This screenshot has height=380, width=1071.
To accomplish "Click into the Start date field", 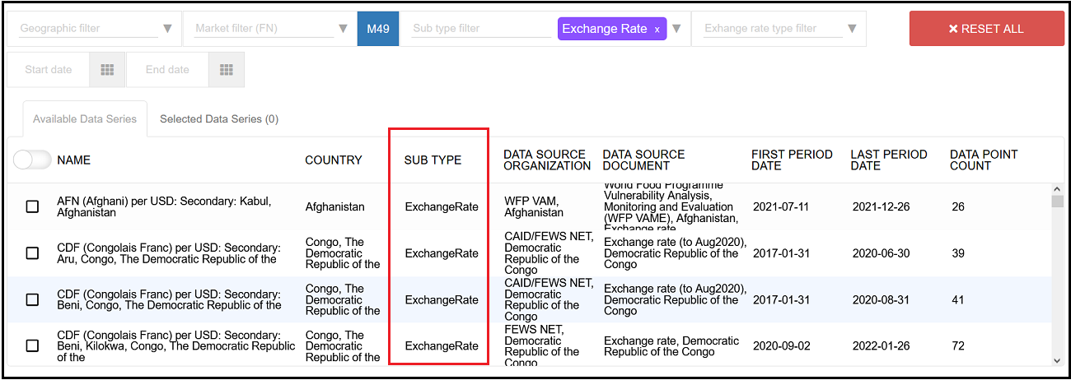I will click(49, 70).
